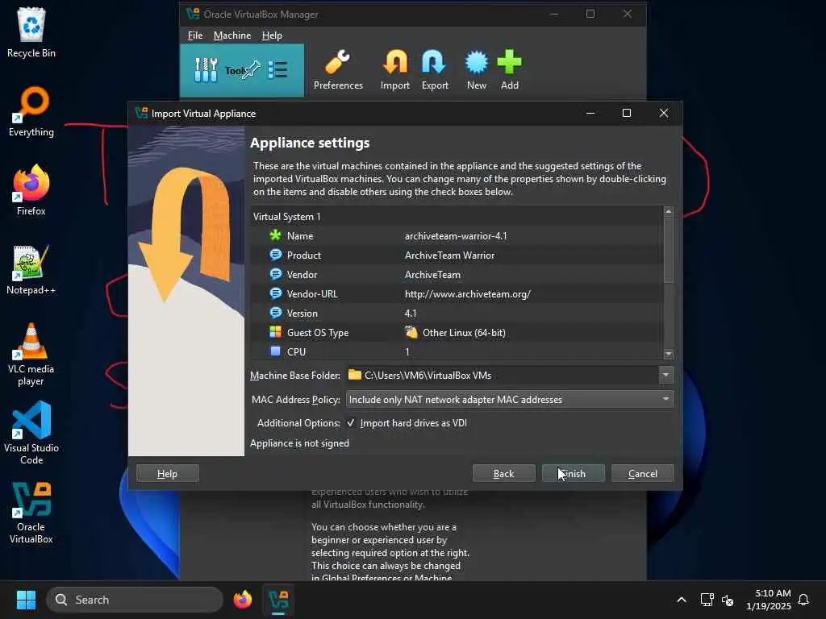Click the taskbar Search box
This screenshot has height=619, width=826.
pos(135,600)
